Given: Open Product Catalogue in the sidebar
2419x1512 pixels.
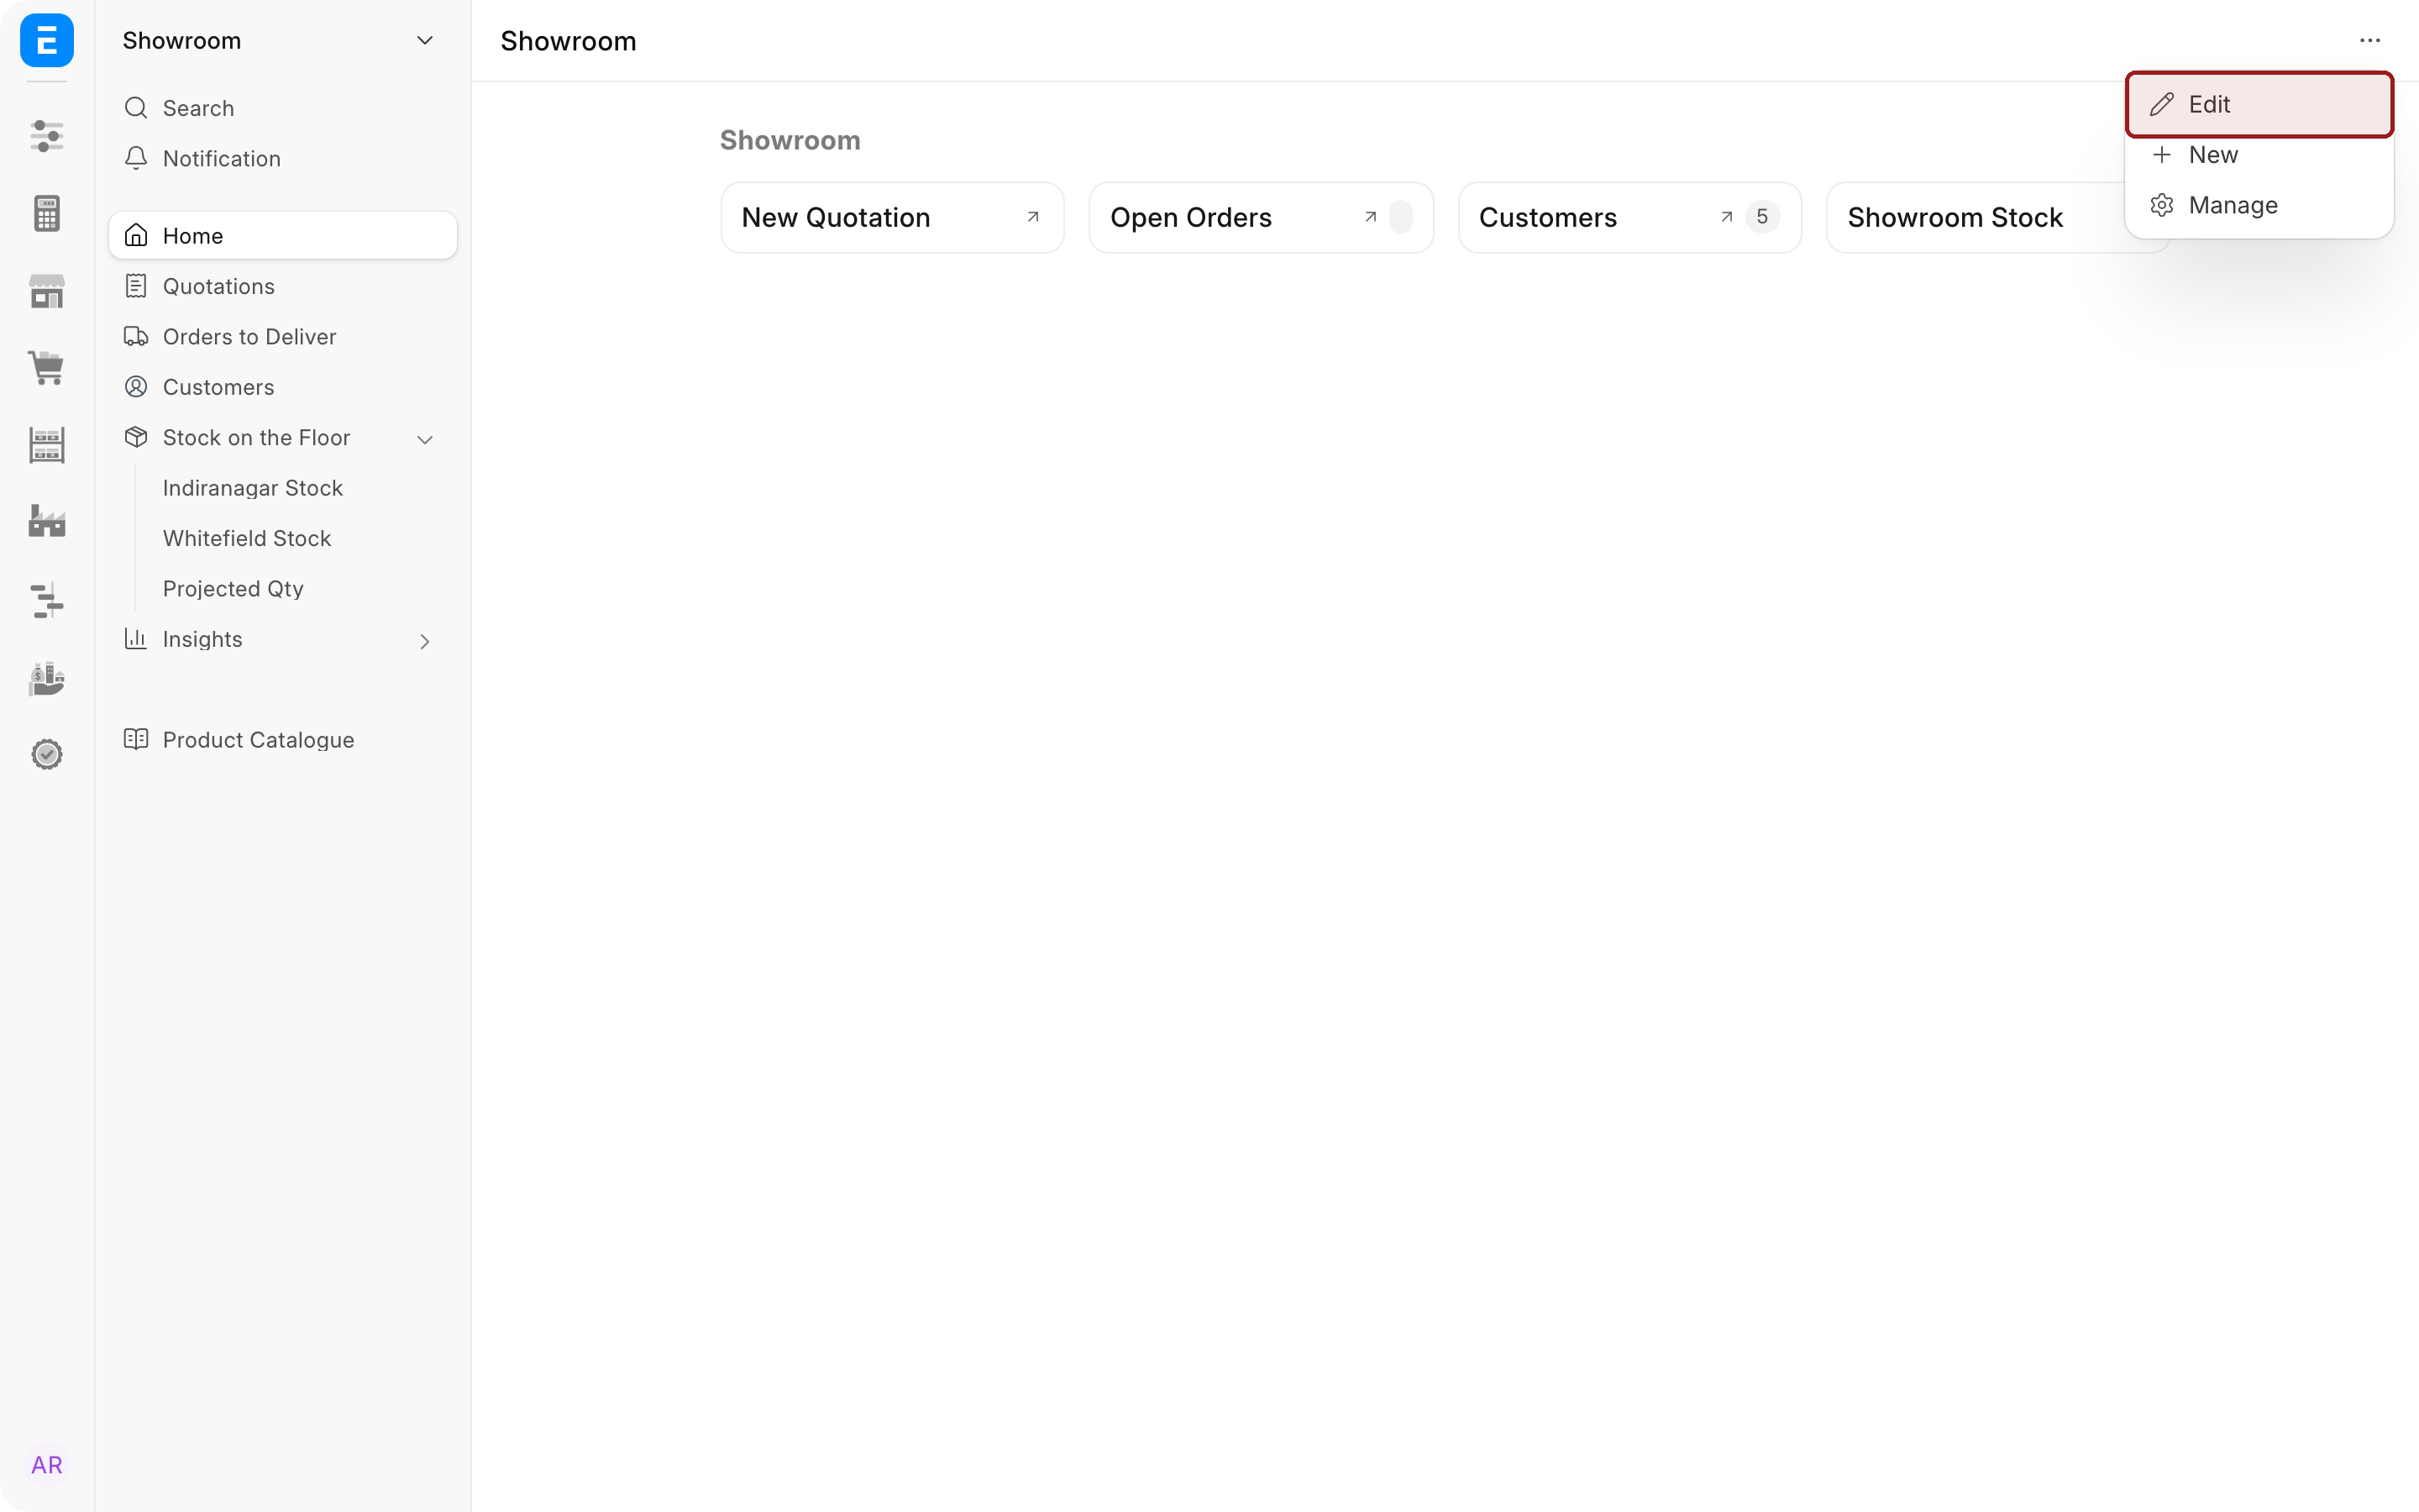Looking at the screenshot, I should (x=283, y=740).
